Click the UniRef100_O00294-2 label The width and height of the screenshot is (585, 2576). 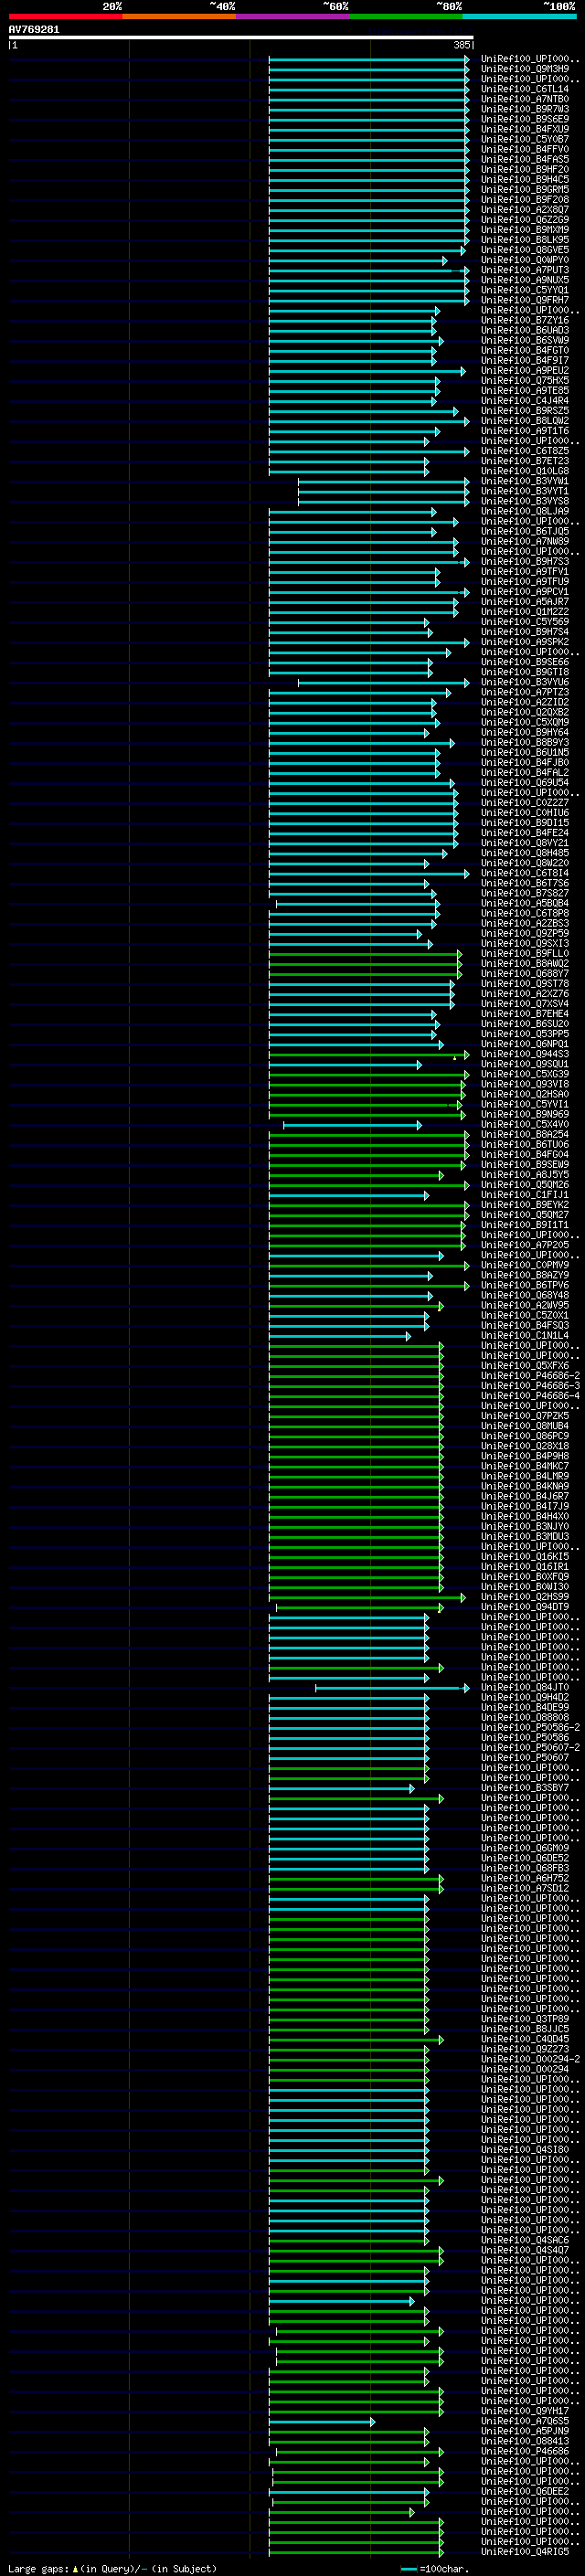point(530,2060)
